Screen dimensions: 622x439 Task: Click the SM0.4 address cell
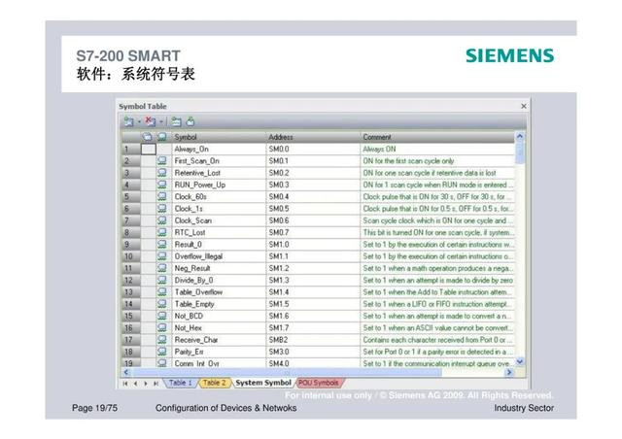(313, 196)
